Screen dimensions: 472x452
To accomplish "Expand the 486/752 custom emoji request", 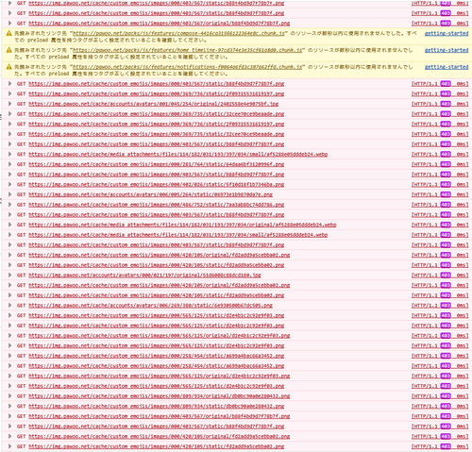I will (x=9, y=205).
